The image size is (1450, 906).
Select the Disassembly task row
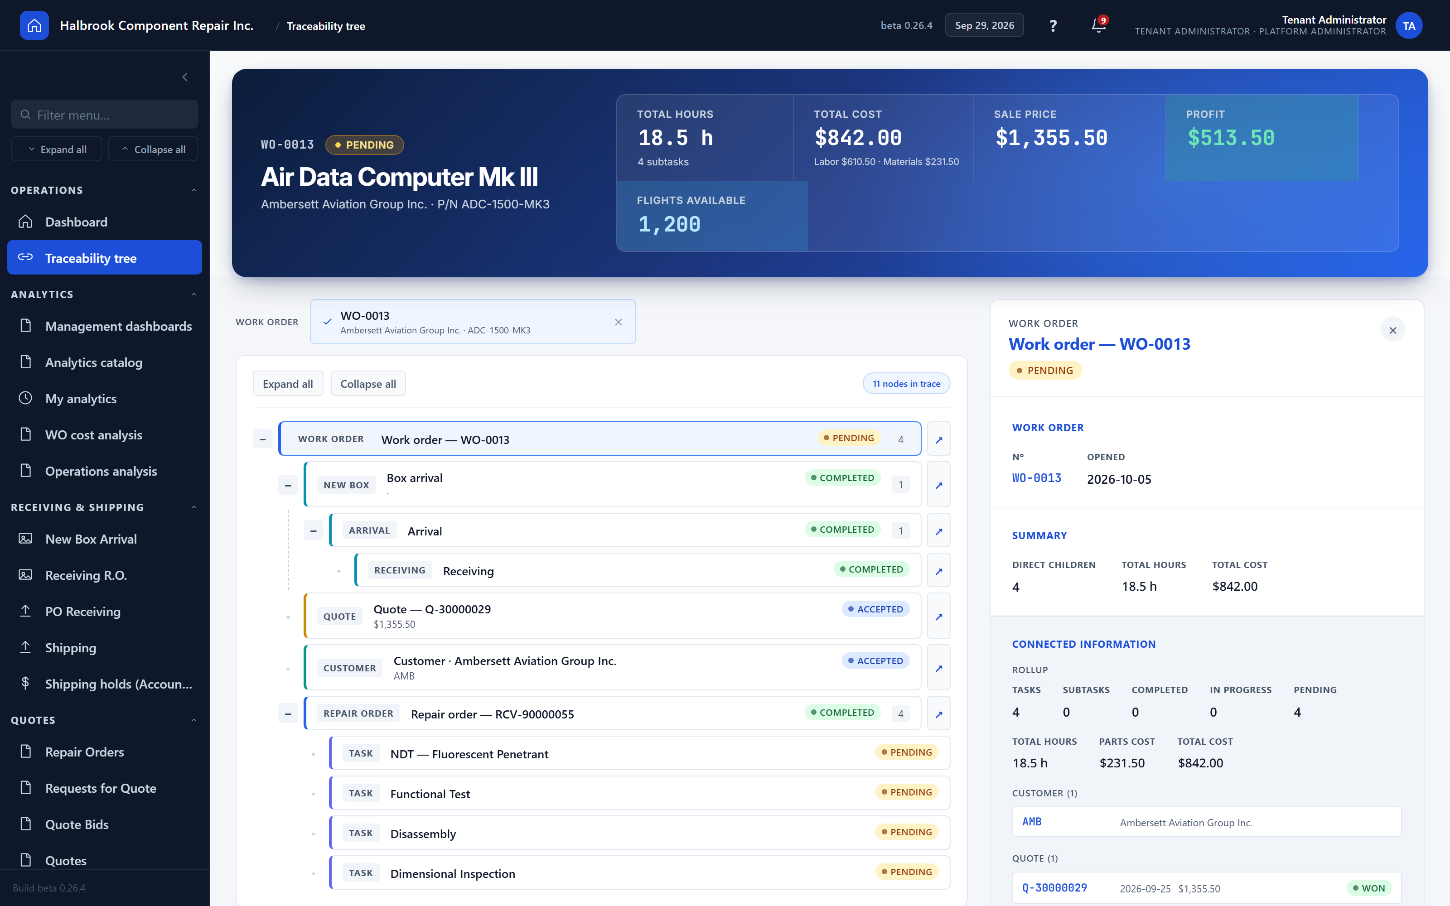[x=639, y=833]
